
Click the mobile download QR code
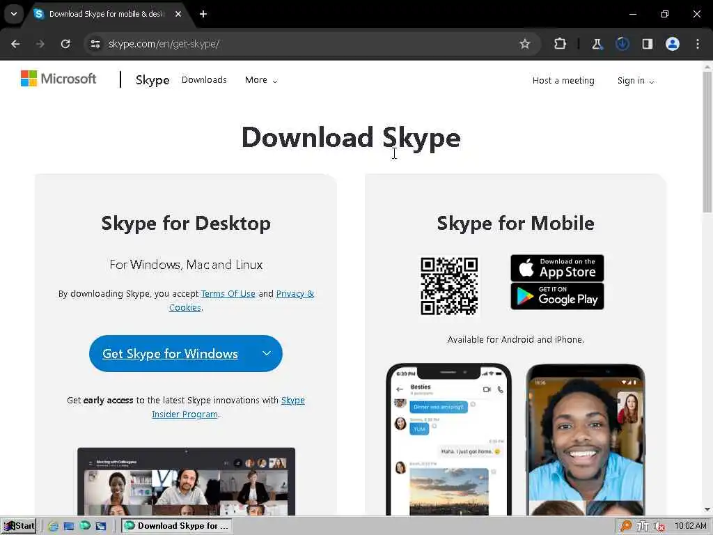[x=449, y=286]
